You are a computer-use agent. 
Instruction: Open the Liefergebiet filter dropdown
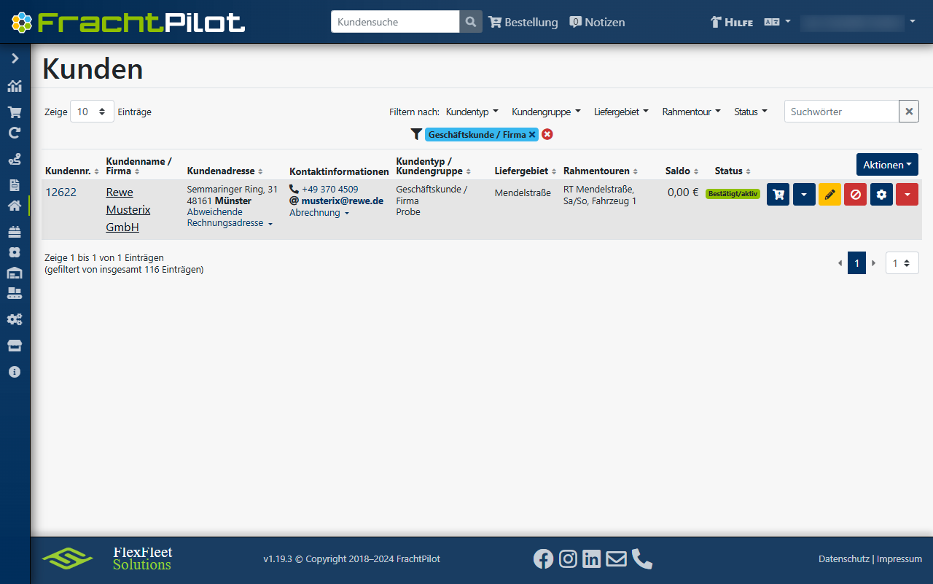621,112
